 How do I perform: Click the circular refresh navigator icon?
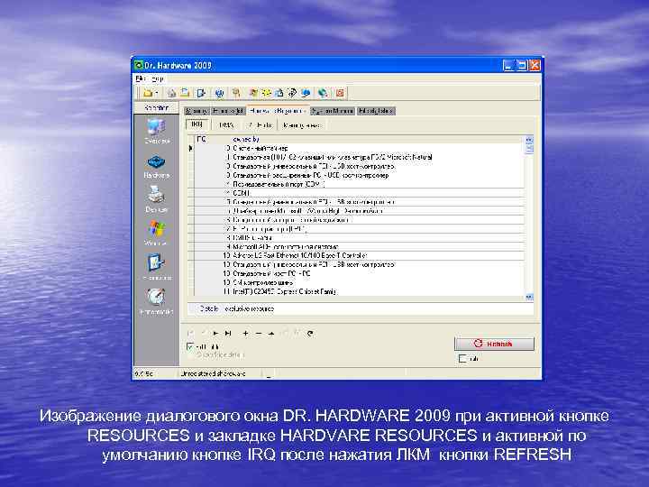[310, 334]
